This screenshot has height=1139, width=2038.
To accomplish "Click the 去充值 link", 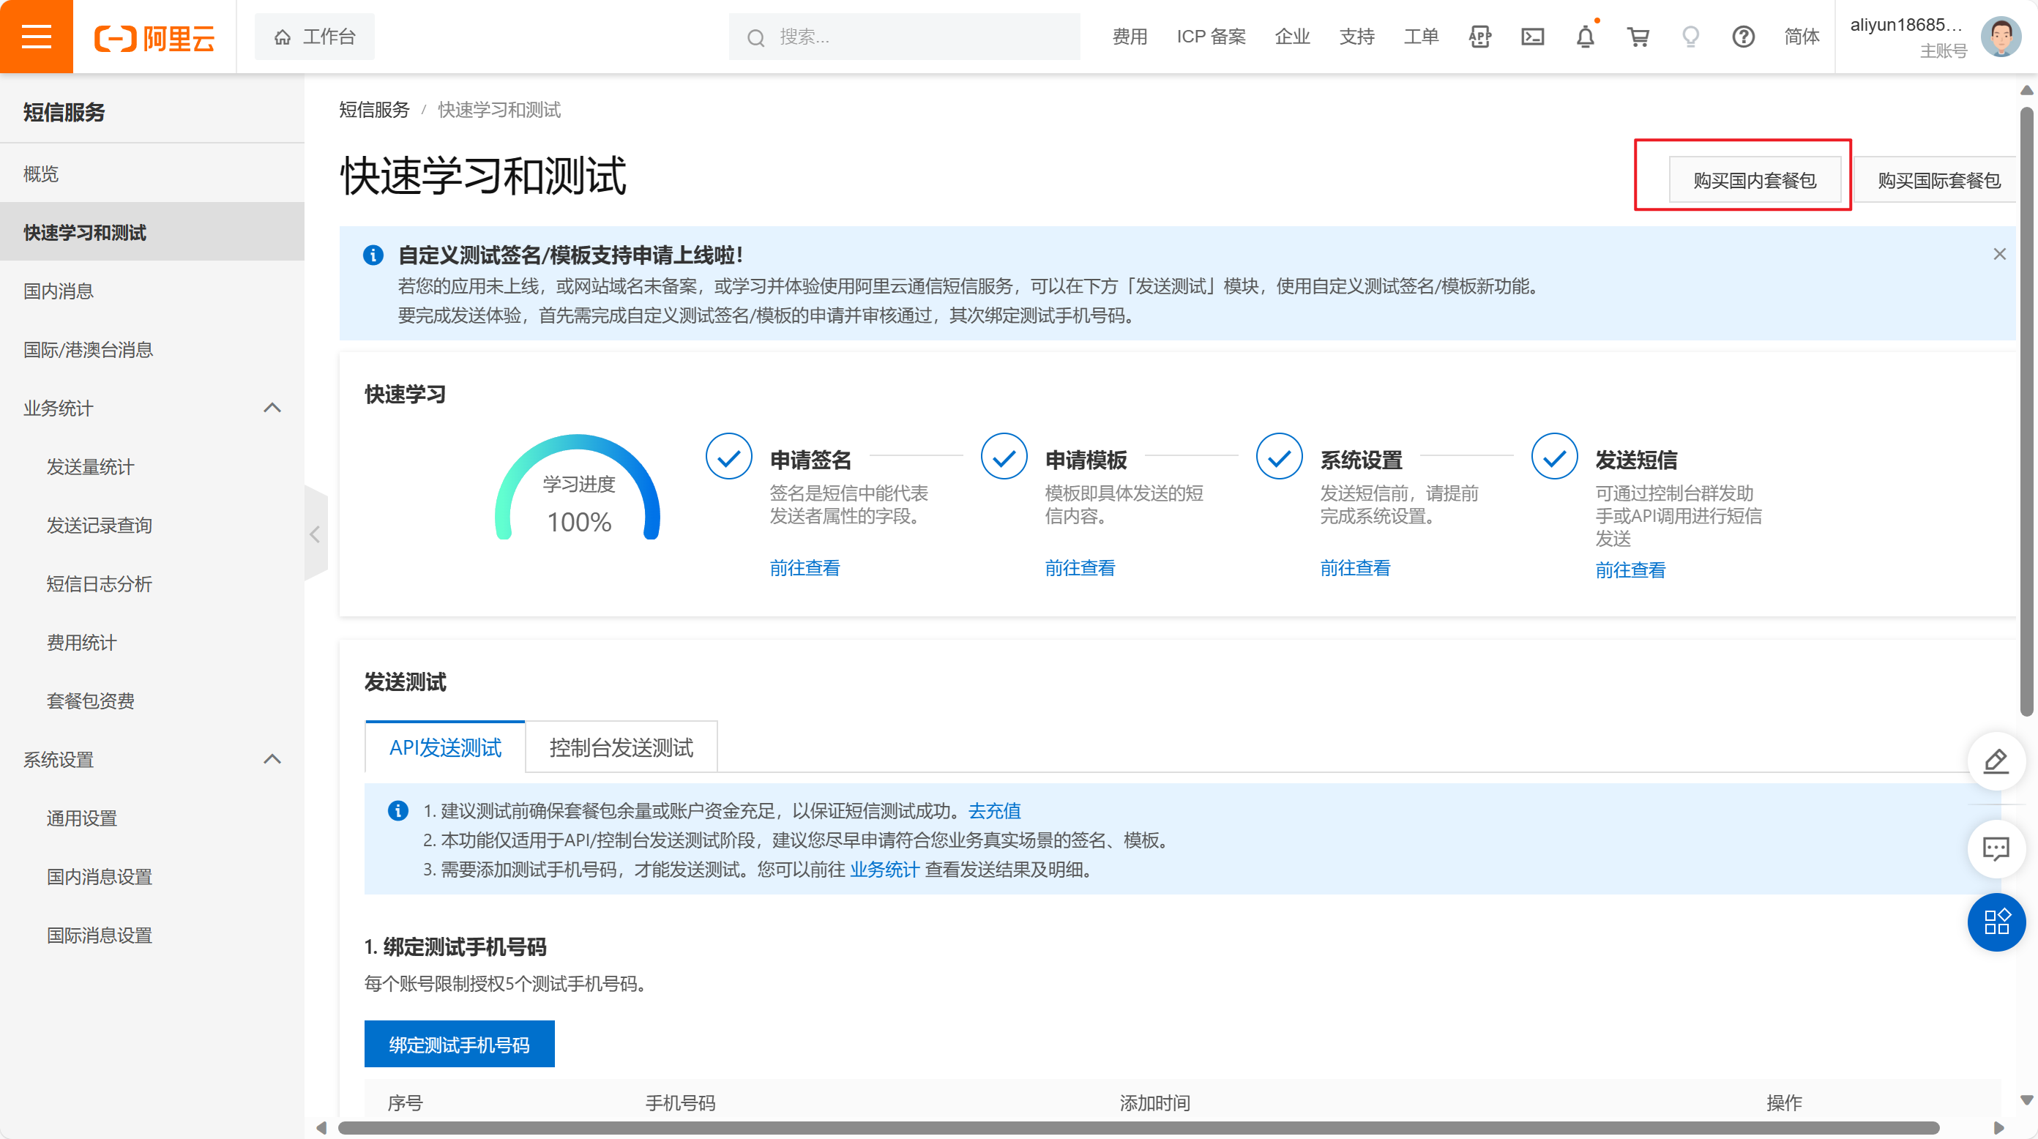I will click(x=994, y=811).
